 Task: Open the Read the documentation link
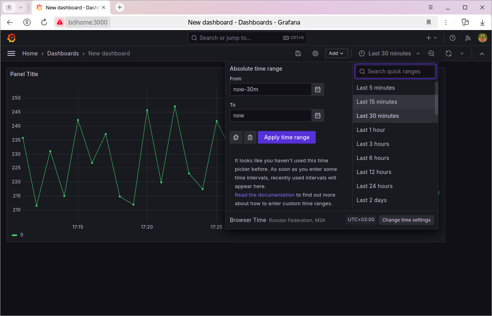[265, 195]
